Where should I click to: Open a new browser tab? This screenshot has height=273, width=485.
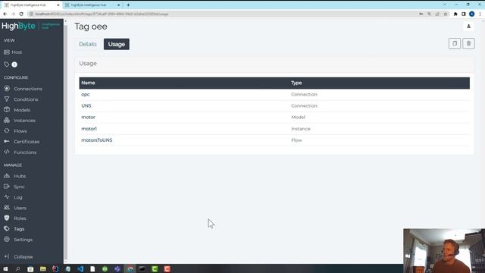[x=128, y=5]
